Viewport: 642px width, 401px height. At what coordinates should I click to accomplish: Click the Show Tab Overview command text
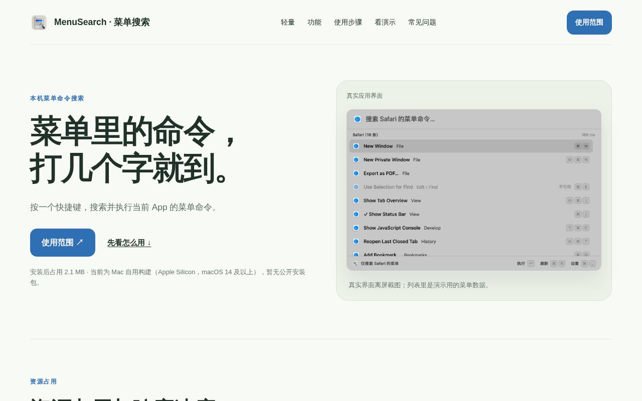point(386,200)
